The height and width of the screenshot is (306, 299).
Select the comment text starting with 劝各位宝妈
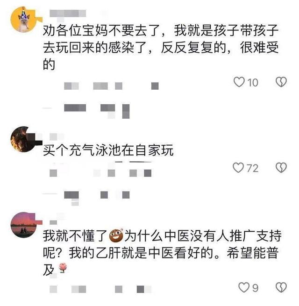tap(161, 47)
